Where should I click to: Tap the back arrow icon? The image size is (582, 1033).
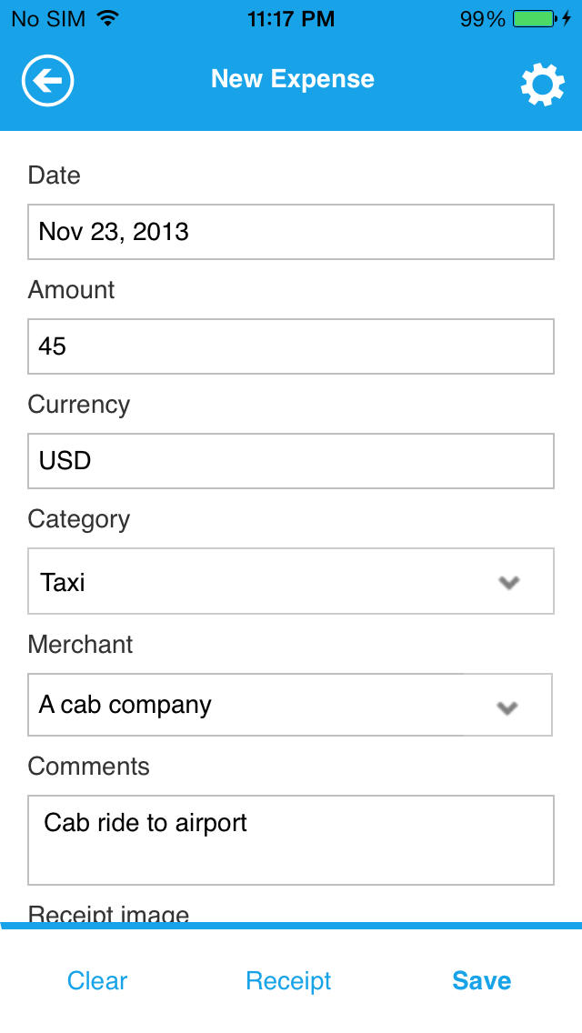(x=47, y=81)
